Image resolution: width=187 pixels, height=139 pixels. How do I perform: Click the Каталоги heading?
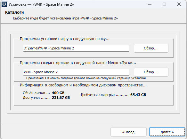click(x=14, y=12)
